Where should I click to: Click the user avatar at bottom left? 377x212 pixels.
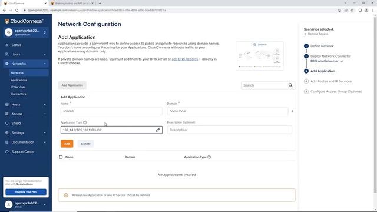click(9, 204)
